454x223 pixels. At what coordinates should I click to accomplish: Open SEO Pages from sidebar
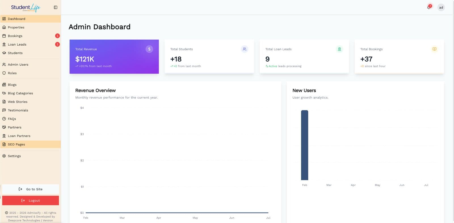(30, 144)
